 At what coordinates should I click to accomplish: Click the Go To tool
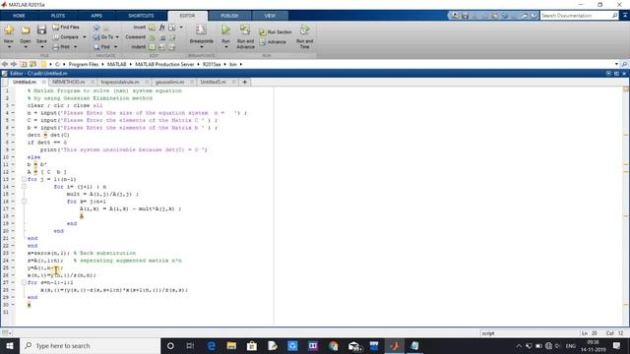click(103, 37)
